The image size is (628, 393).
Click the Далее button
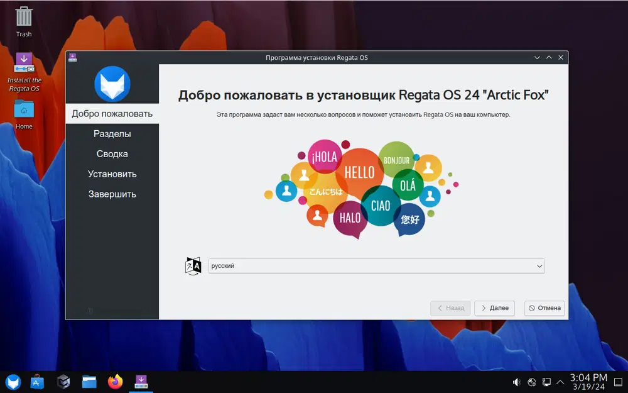pyautogui.click(x=495, y=308)
